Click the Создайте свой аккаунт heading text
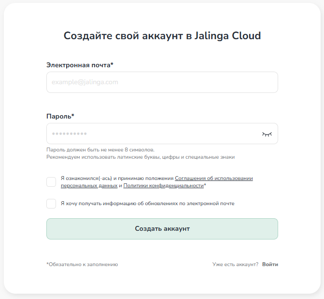This screenshot has height=299, width=324. [x=123, y=36]
